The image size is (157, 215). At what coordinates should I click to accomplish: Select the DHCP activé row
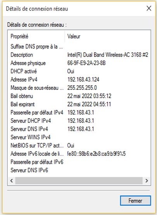click(x=79, y=71)
